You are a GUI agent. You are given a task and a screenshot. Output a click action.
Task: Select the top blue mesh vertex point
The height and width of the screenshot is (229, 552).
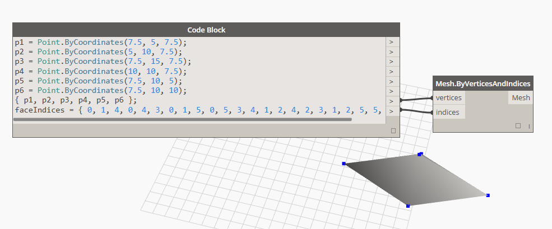[420, 154]
